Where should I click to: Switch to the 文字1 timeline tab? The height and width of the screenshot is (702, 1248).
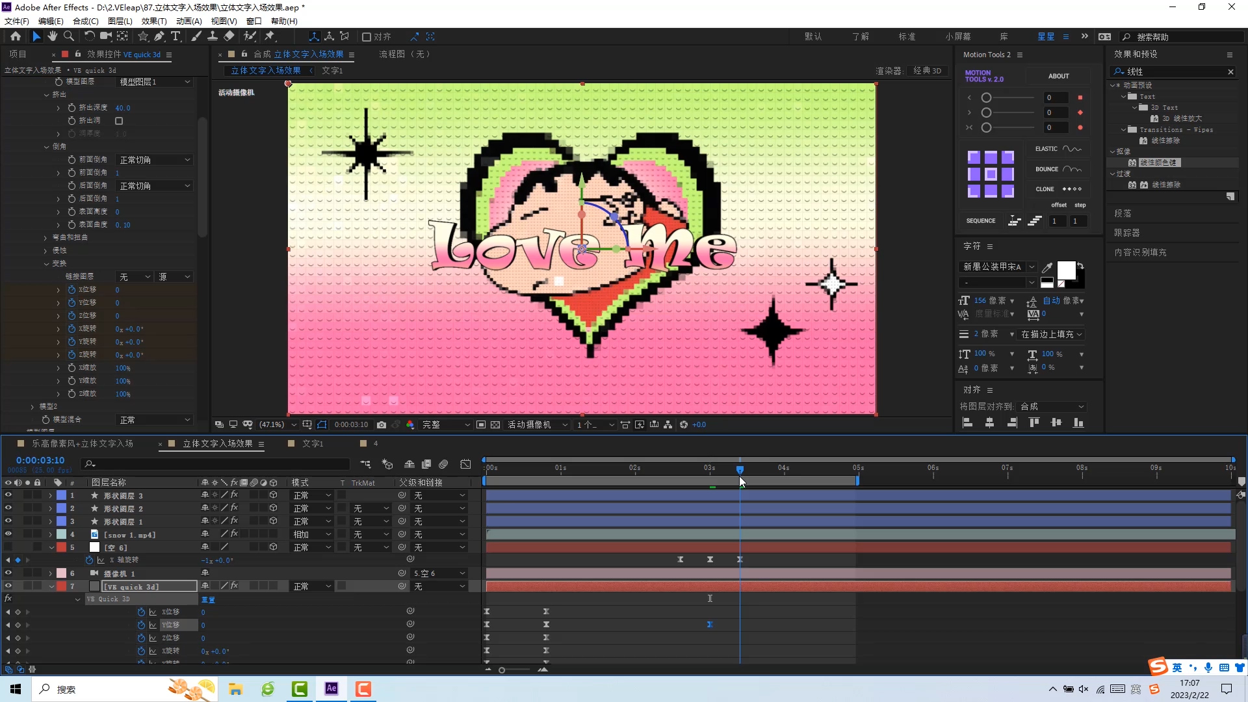pos(313,444)
